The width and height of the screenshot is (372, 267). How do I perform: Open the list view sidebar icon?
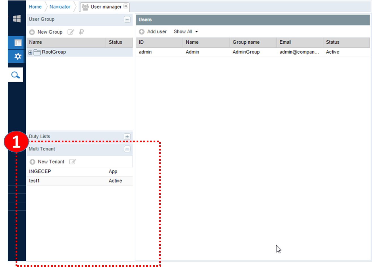18,43
